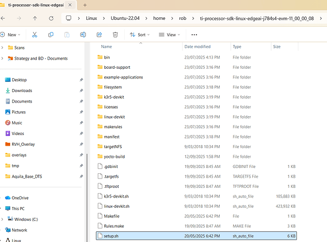
Task: Click the computer icon in address bar
Action: [68, 18]
